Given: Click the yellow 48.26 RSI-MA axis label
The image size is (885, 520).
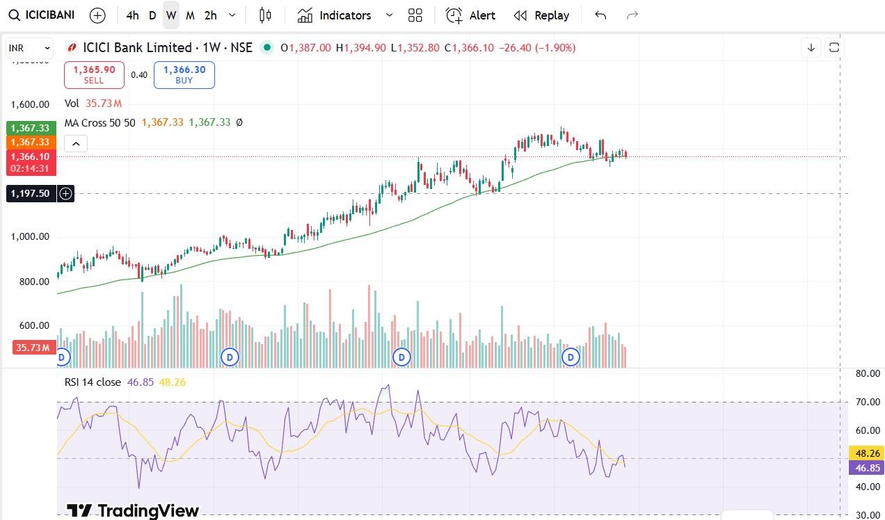Looking at the screenshot, I should (x=866, y=453).
